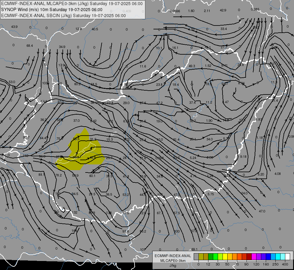Screen dimensions: 294x270
Task: Click the grid value '164'
Action: coord(74,231)
